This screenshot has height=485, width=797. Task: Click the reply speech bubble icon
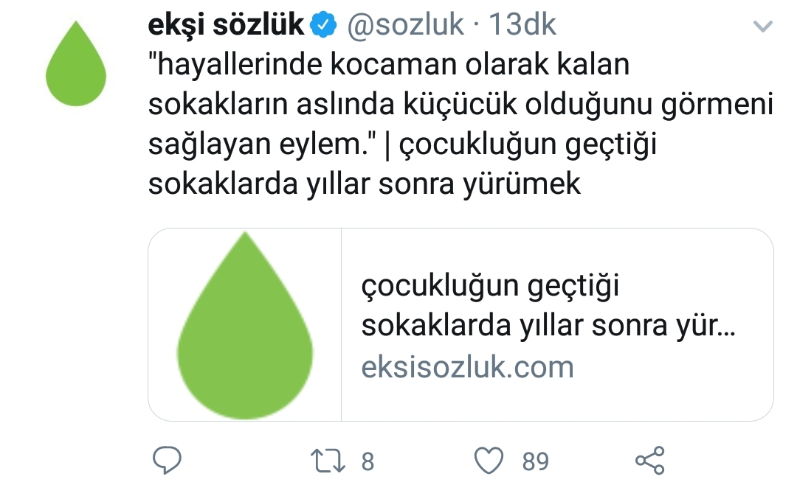[167, 460]
